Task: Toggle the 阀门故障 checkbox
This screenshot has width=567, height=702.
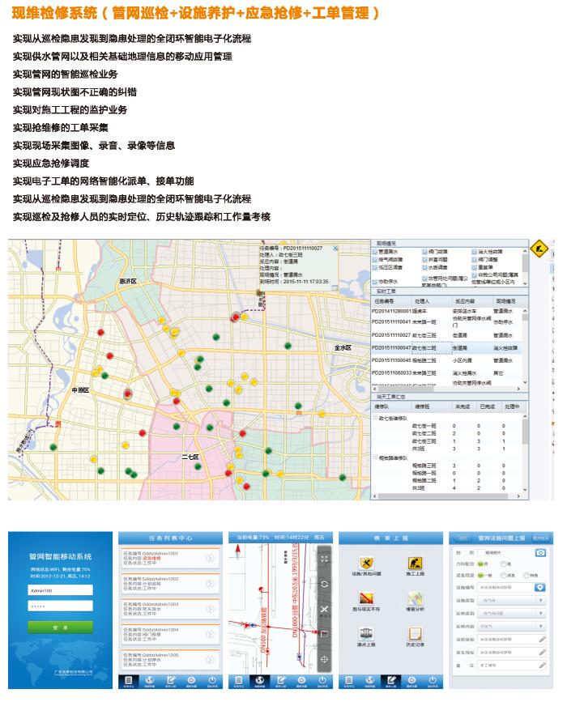Action: [424, 252]
